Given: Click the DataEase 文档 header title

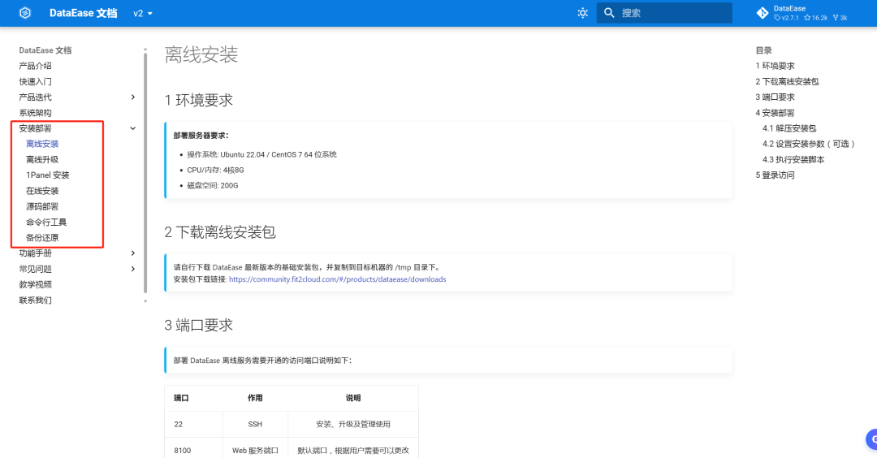Looking at the screenshot, I should (x=84, y=13).
